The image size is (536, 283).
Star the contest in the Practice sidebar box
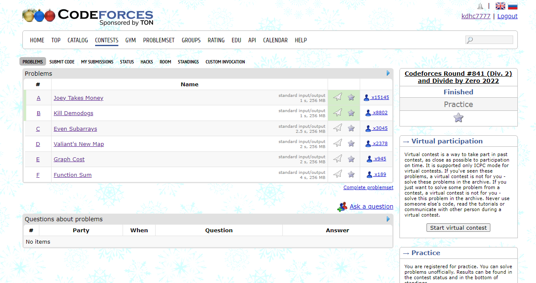(x=458, y=118)
